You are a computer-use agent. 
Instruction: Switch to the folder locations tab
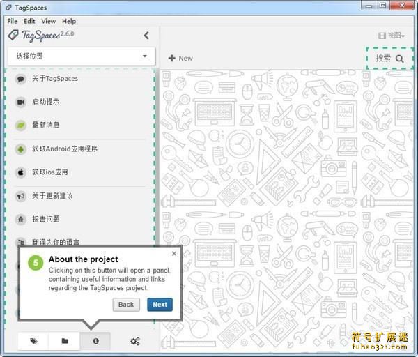click(65, 341)
